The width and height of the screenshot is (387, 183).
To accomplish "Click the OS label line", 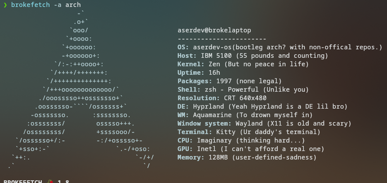I will coord(280,47).
